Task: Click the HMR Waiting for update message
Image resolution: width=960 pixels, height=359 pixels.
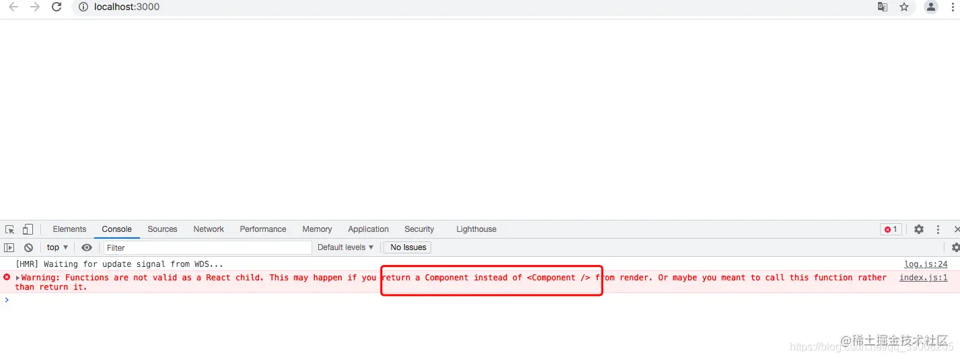Action: (x=119, y=264)
